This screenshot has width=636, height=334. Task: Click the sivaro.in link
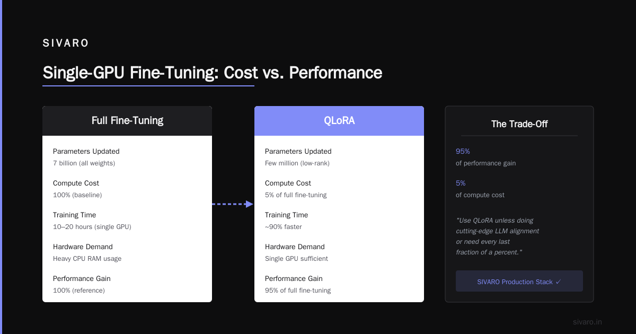pos(588,322)
